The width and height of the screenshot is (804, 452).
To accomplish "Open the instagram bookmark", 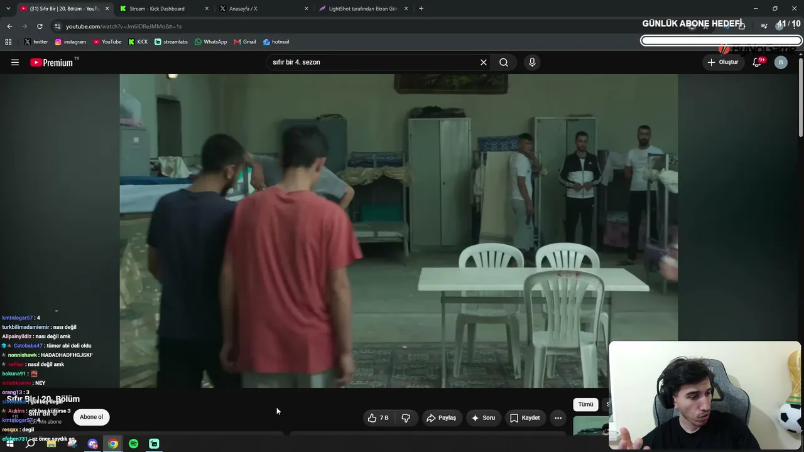I will pos(70,42).
